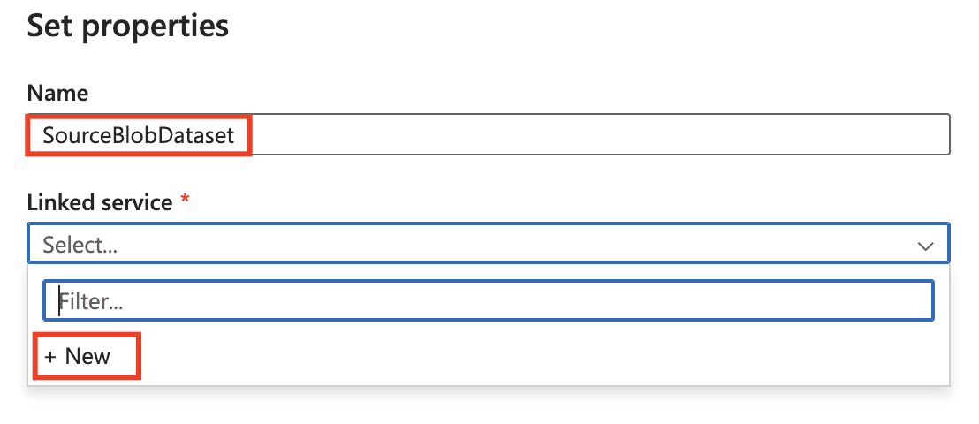Click the Filter... placeholder text
979x424 pixels.
tap(91, 301)
